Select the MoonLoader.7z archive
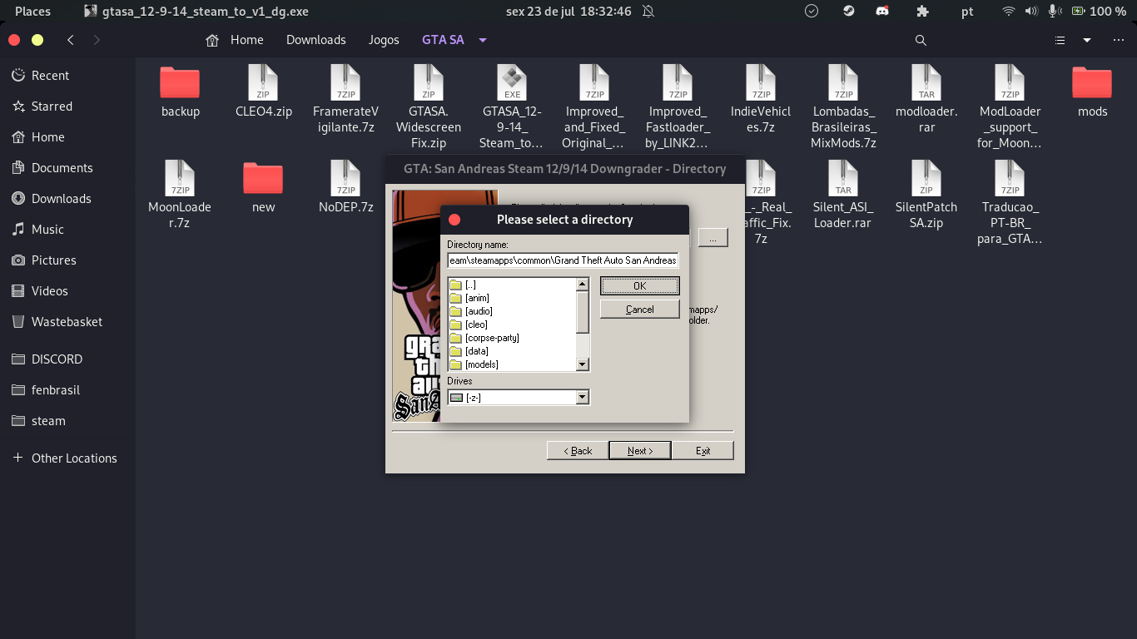 click(180, 195)
